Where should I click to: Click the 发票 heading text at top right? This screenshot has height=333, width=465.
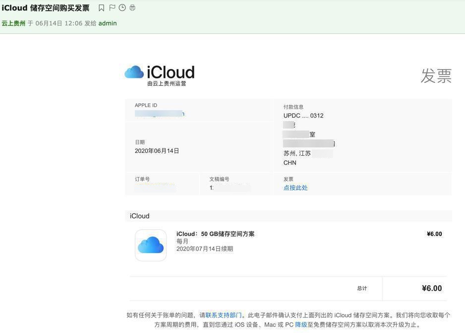436,75
